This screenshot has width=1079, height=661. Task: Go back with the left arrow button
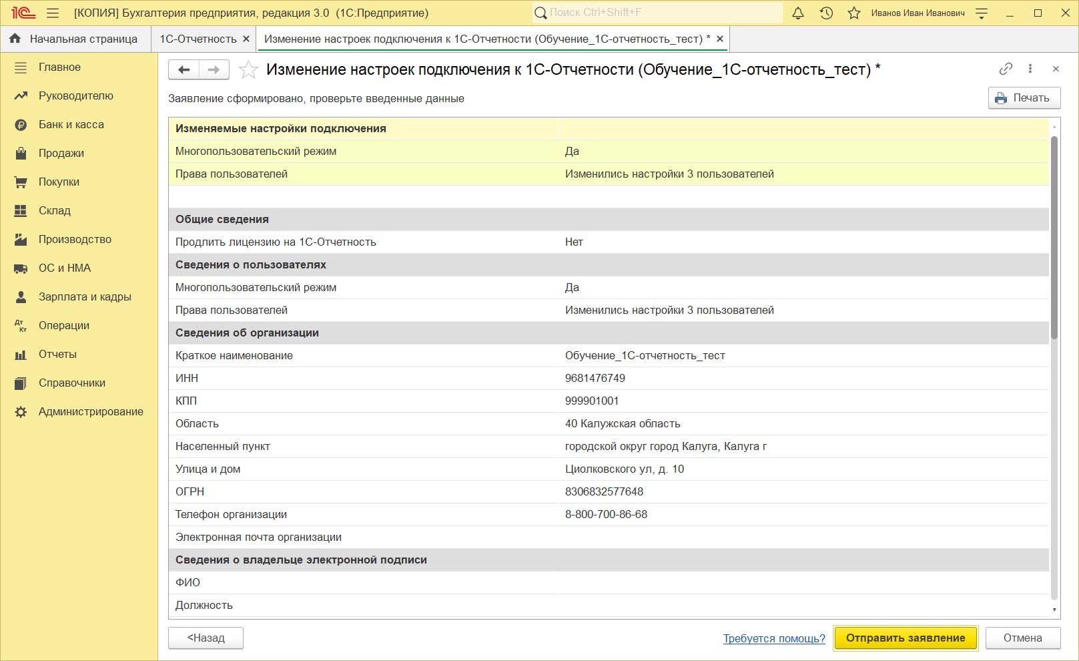tap(184, 69)
